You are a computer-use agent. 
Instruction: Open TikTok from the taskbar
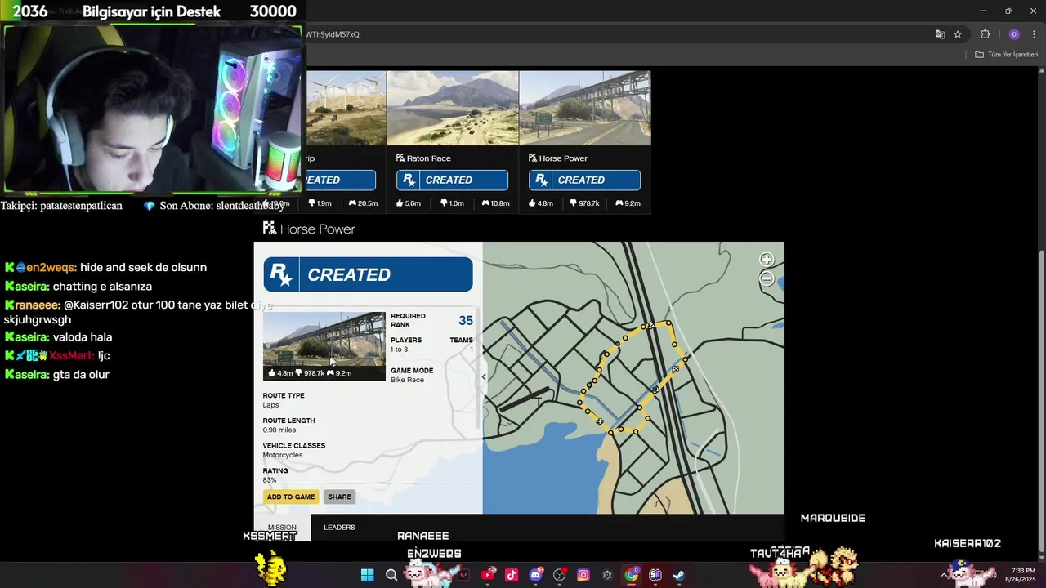(x=512, y=575)
